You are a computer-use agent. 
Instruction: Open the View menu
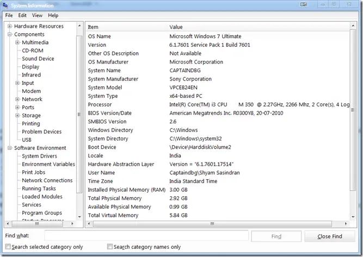point(37,15)
